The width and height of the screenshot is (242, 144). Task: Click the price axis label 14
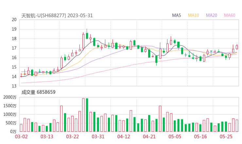[14, 77]
